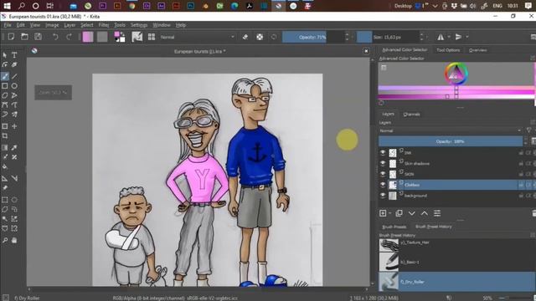This screenshot has height=301, width=536.
Task: Select the Pan hand tool
Action: (14, 240)
